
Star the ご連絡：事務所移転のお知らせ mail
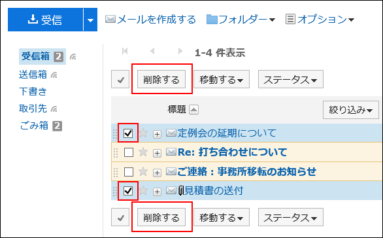pyautogui.click(x=143, y=171)
